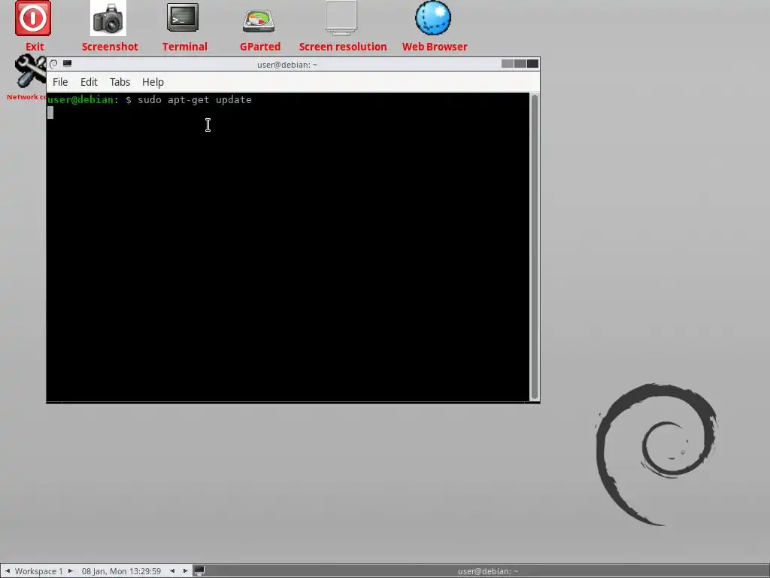Open the Edit menu in terminal
This screenshot has width=770, height=578.
(89, 82)
